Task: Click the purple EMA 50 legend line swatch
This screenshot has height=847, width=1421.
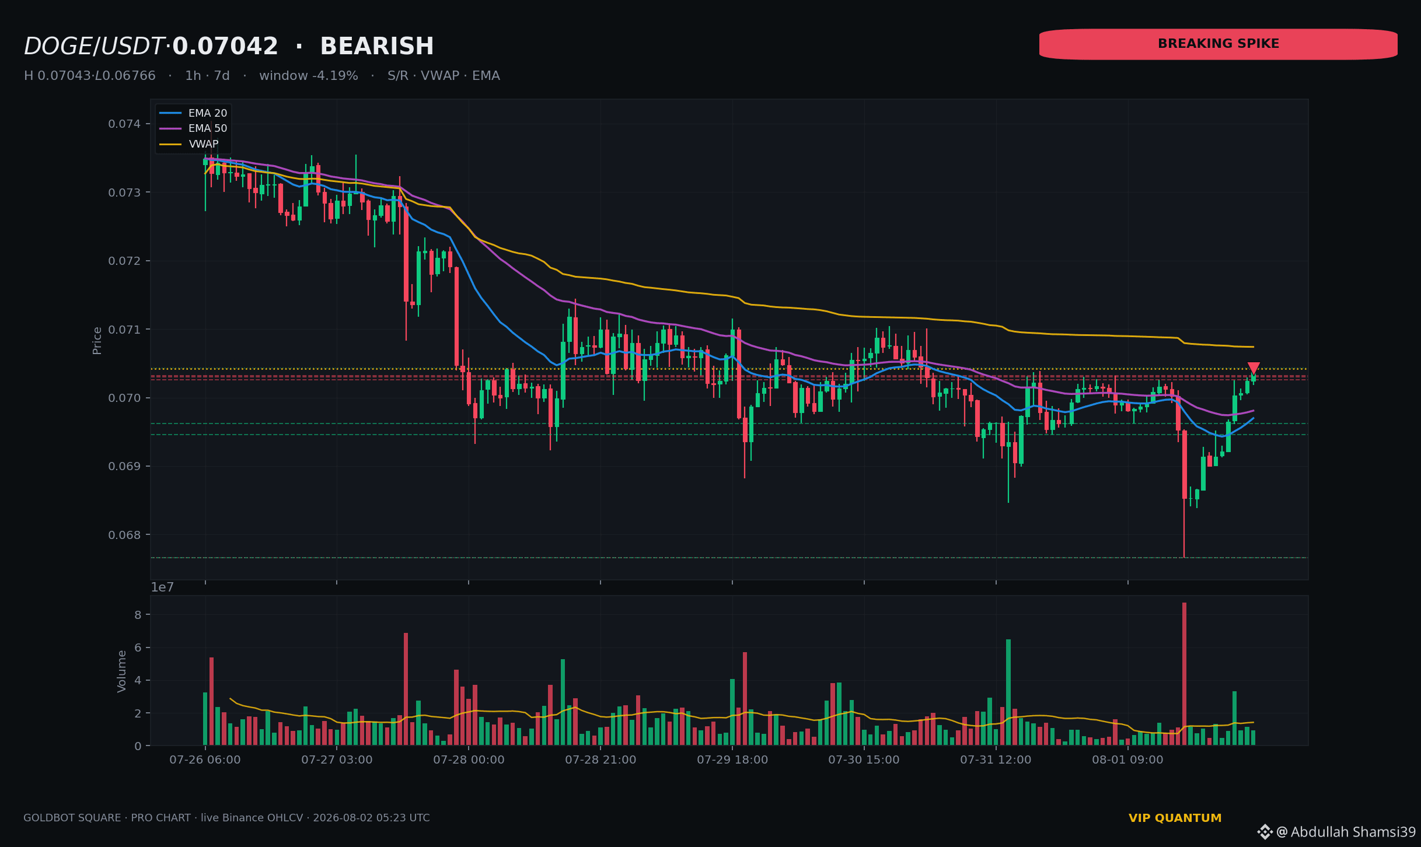Action: [x=170, y=128]
